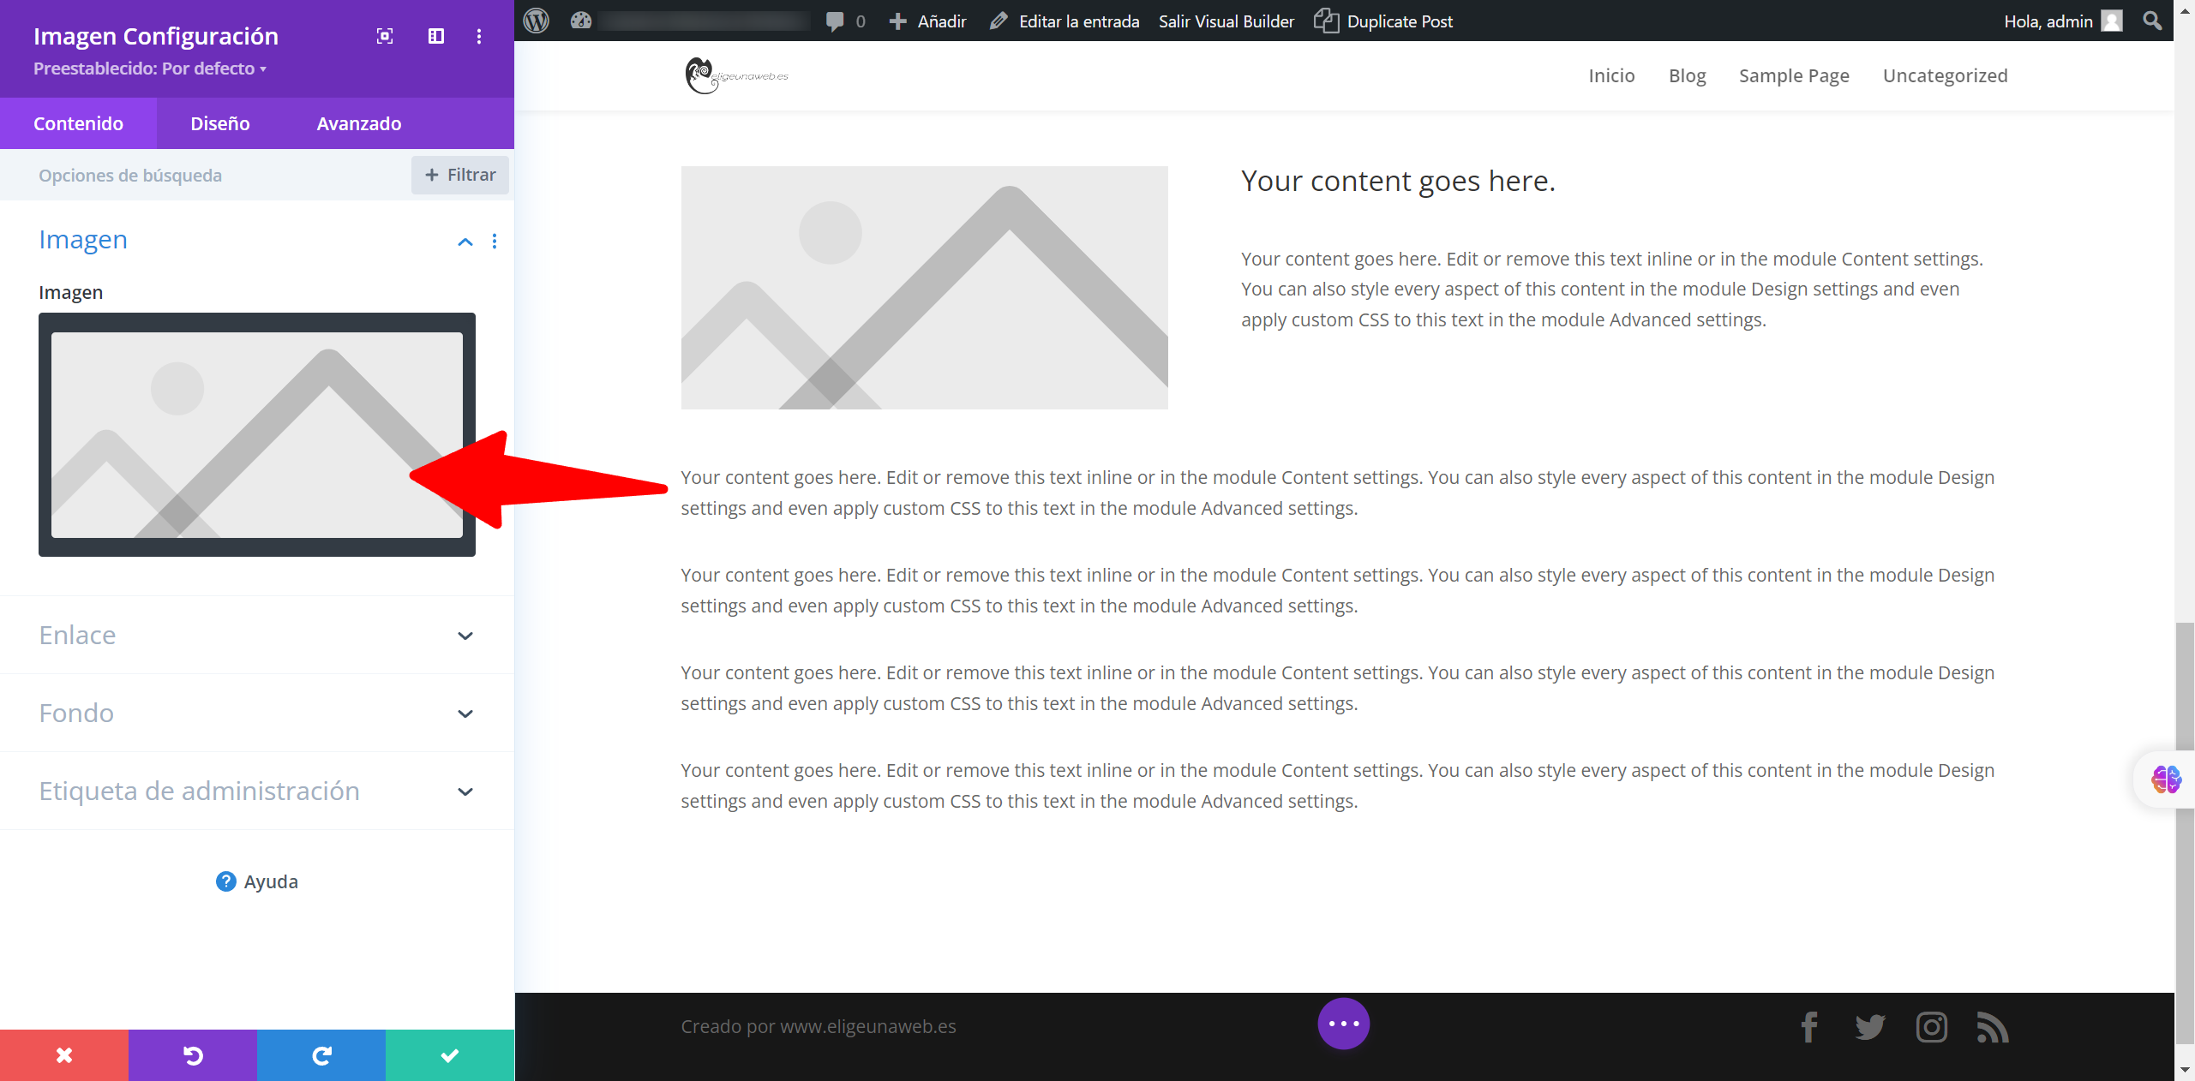
Task: Discard changes with the red X button
Action: click(x=64, y=1055)
